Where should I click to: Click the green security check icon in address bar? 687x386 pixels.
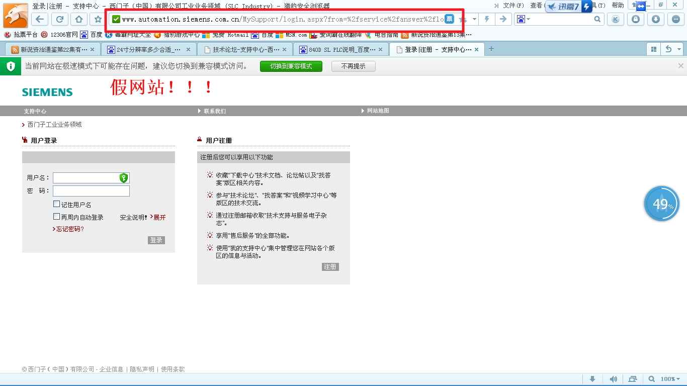116,19
